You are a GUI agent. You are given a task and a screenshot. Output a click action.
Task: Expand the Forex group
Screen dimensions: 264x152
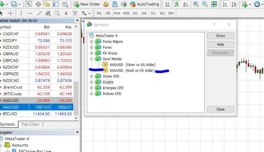point(91,47)
